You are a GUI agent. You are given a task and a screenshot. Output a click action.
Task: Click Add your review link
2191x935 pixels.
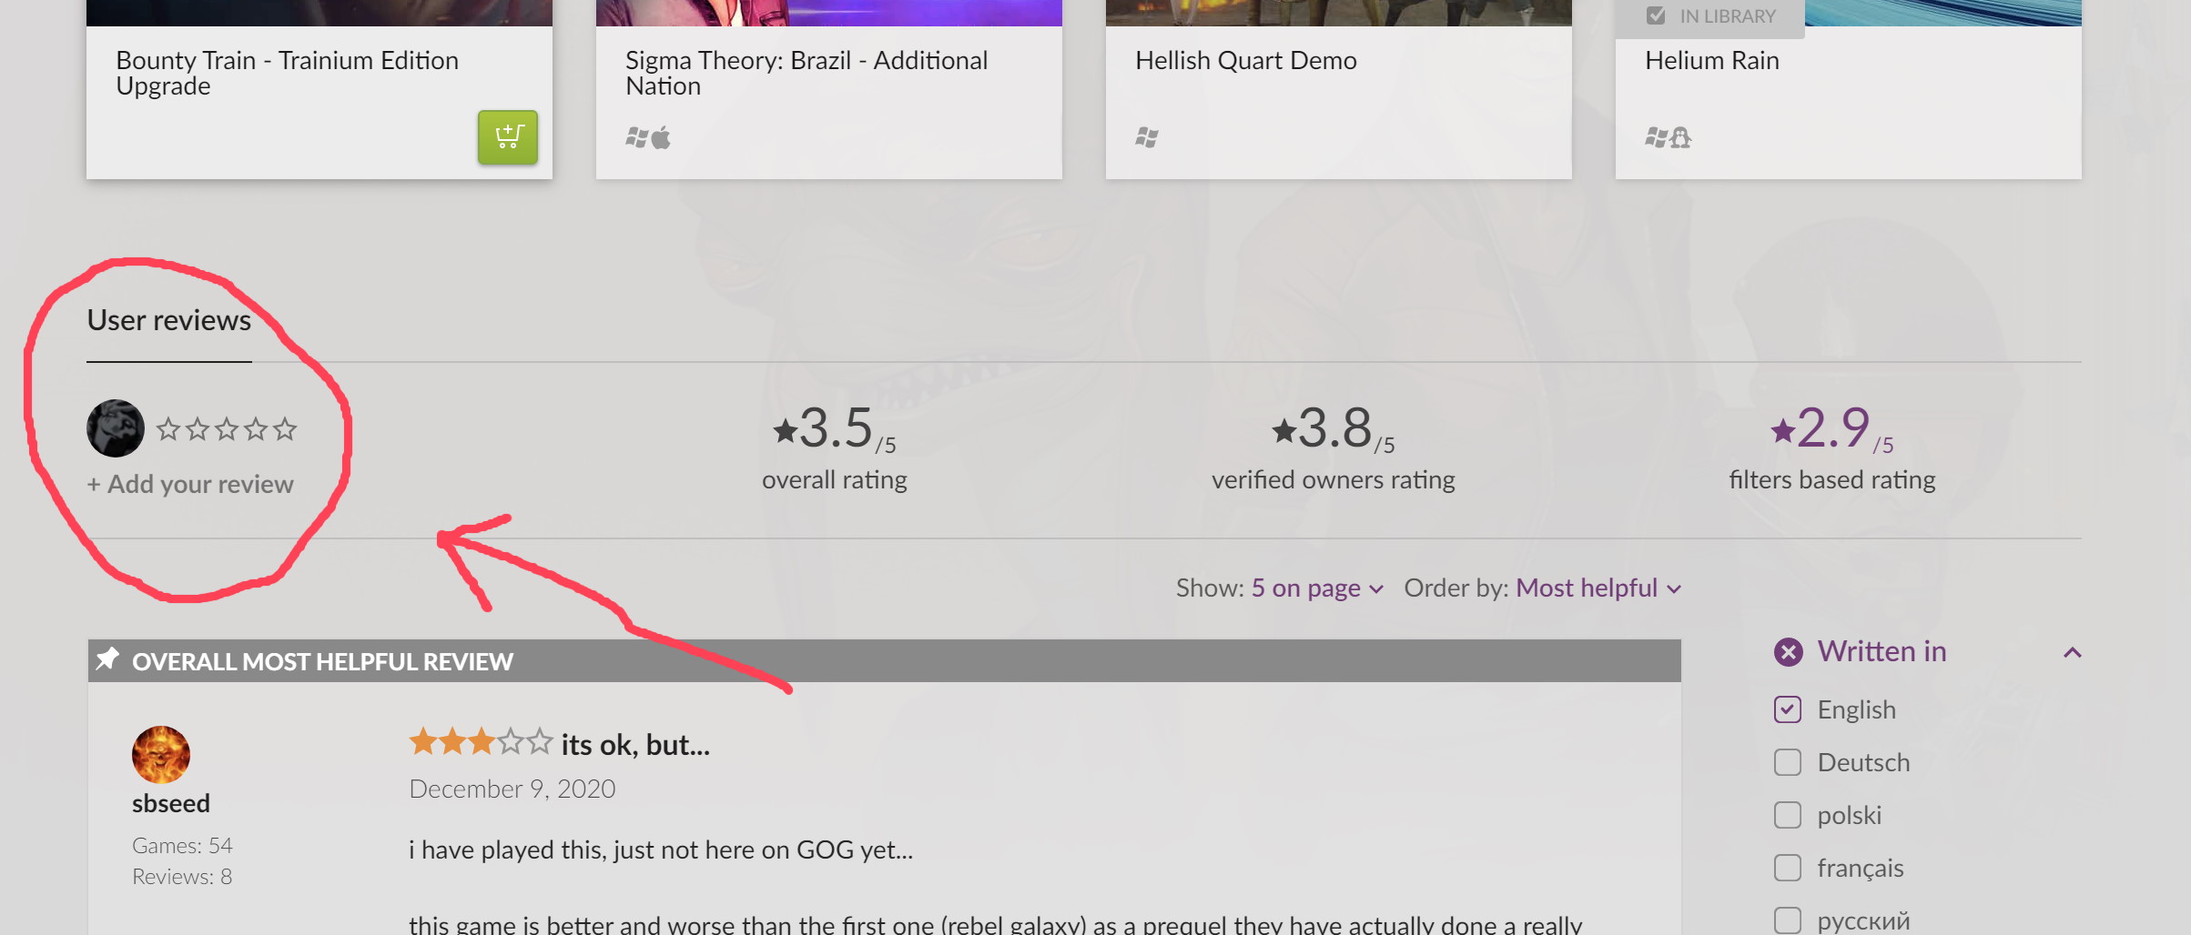click(190, 484)
